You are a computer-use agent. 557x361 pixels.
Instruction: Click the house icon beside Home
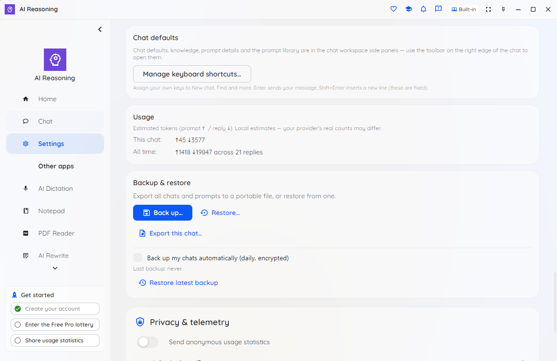coord(26,99)
